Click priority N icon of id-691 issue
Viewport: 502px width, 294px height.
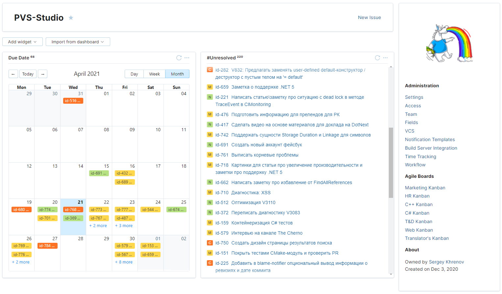[x=210, y=145]
